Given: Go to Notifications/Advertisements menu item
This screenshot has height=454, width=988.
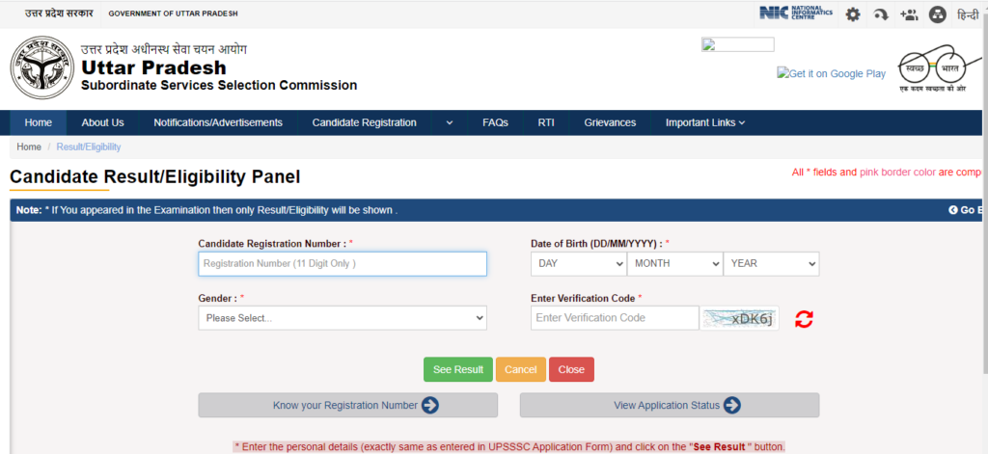Looking at the screenshot, I should tap(218, 122).
